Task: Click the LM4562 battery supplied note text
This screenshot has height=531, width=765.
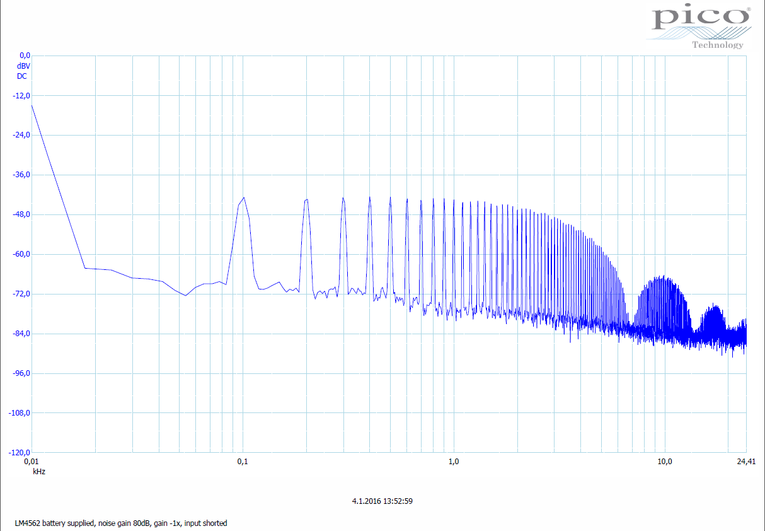Action: (x=122, y=523)
